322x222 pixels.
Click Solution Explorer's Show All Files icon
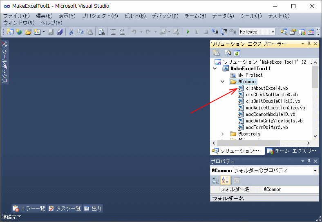(228, 53)
